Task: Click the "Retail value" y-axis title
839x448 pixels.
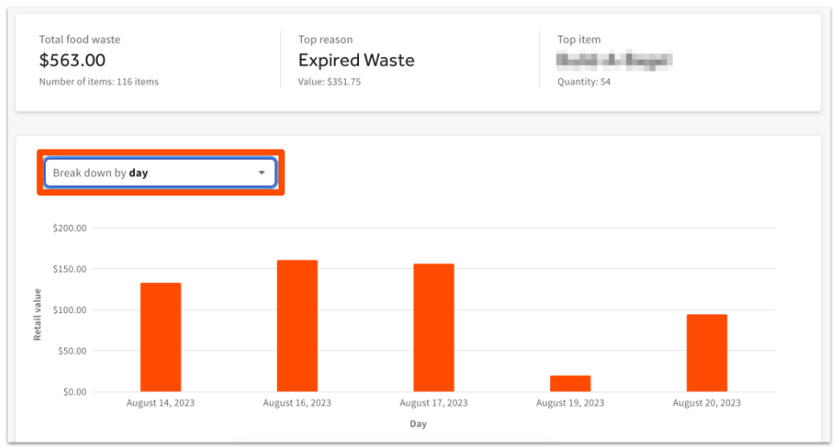Action: (x=38, y=314)
